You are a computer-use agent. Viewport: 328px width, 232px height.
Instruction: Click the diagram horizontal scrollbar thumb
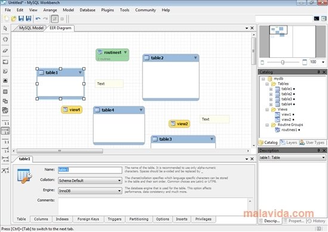60,151
